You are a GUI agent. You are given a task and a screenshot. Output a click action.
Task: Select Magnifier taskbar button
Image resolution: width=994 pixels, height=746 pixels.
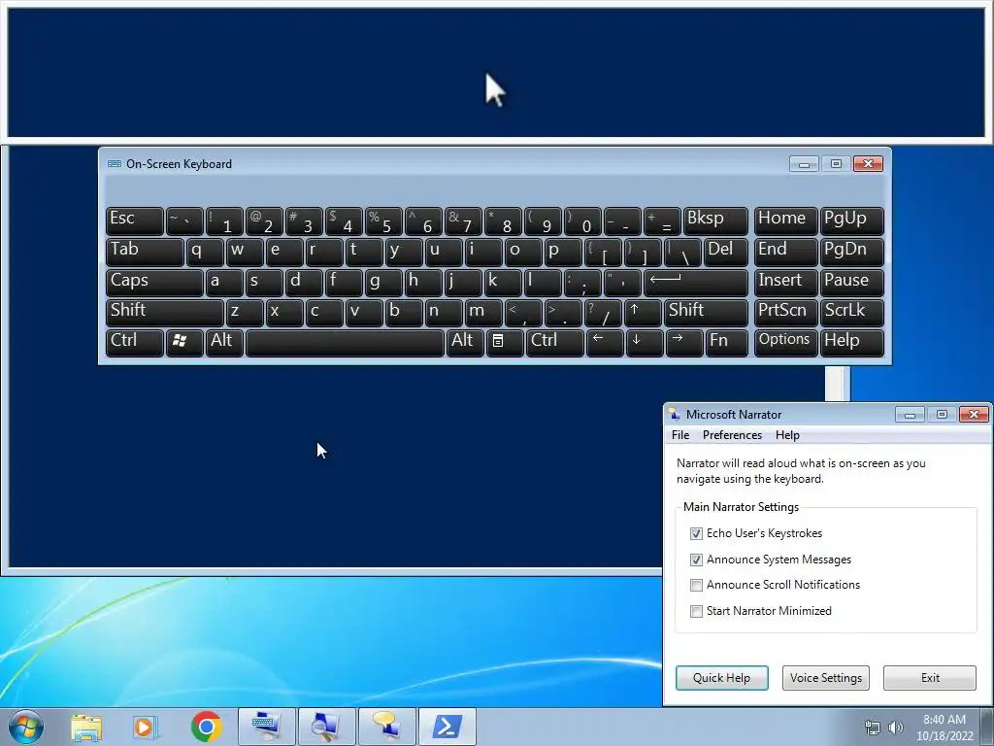[326, 727]
